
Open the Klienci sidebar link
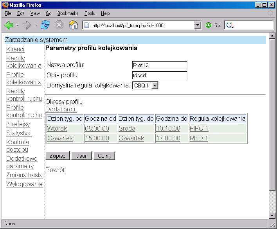point(15,49)
